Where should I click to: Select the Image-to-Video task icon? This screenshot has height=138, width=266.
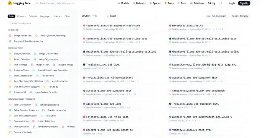pyautogui.click(x=10, y=70)
